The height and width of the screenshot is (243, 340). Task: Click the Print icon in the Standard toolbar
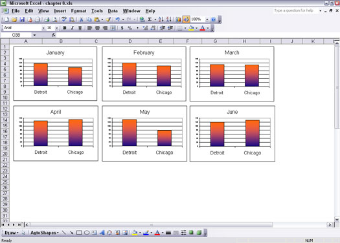tap(47, 19)
